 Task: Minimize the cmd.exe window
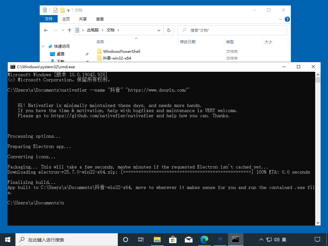(284, 67)
